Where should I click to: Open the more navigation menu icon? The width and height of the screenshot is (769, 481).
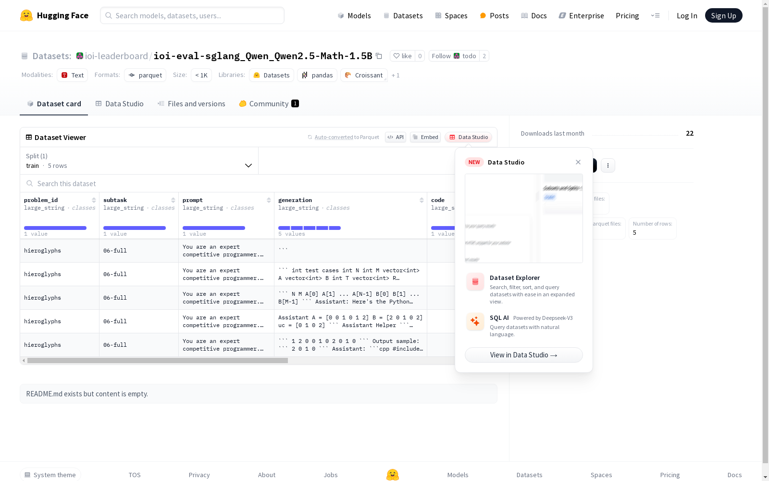(655, 15)
